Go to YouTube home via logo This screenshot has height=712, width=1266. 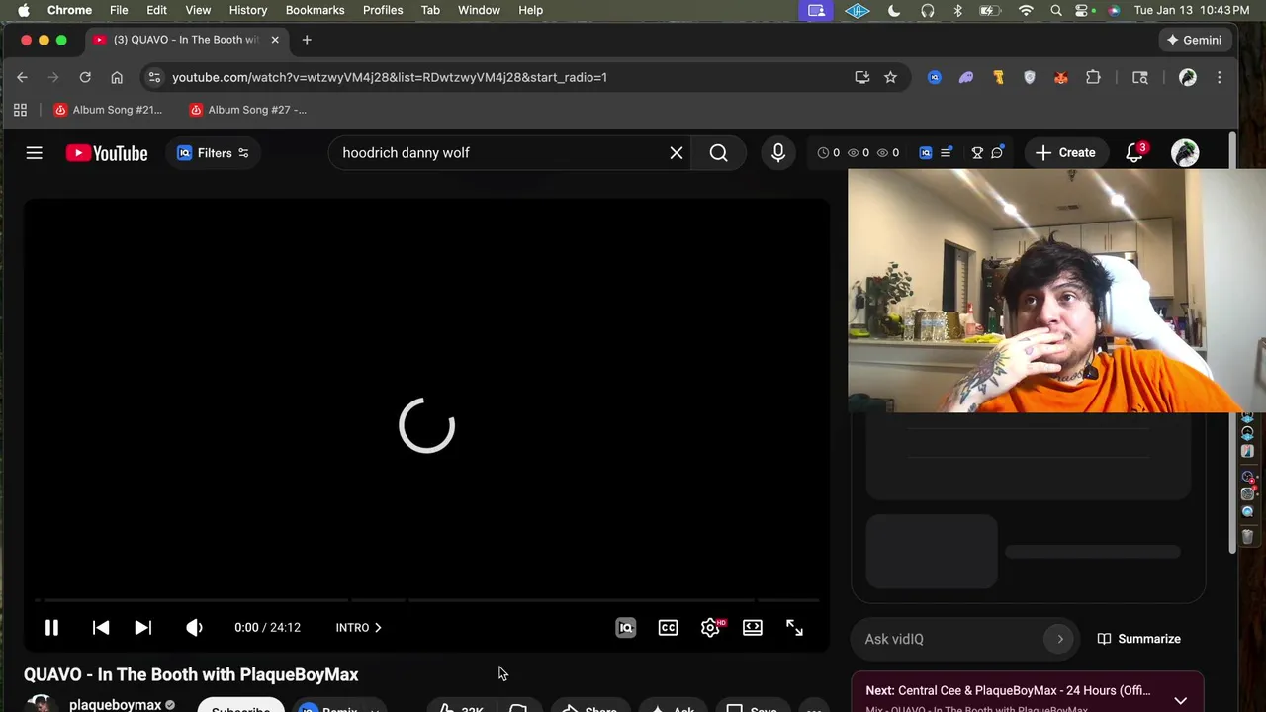pyautogui.click(x=107, y=153)
